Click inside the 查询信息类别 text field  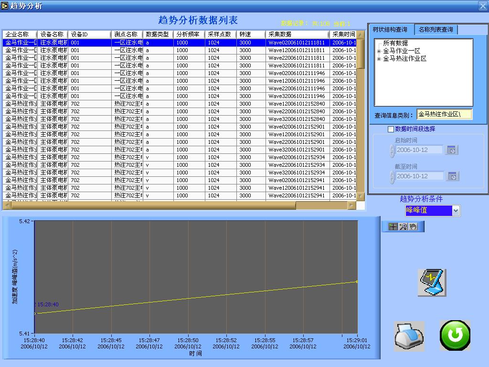pyautogui.click(x=444, y=114)
